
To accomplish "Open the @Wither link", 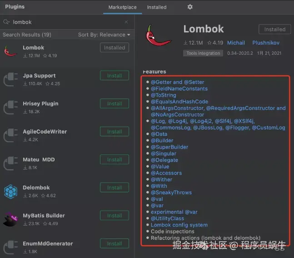I will 161,180.
